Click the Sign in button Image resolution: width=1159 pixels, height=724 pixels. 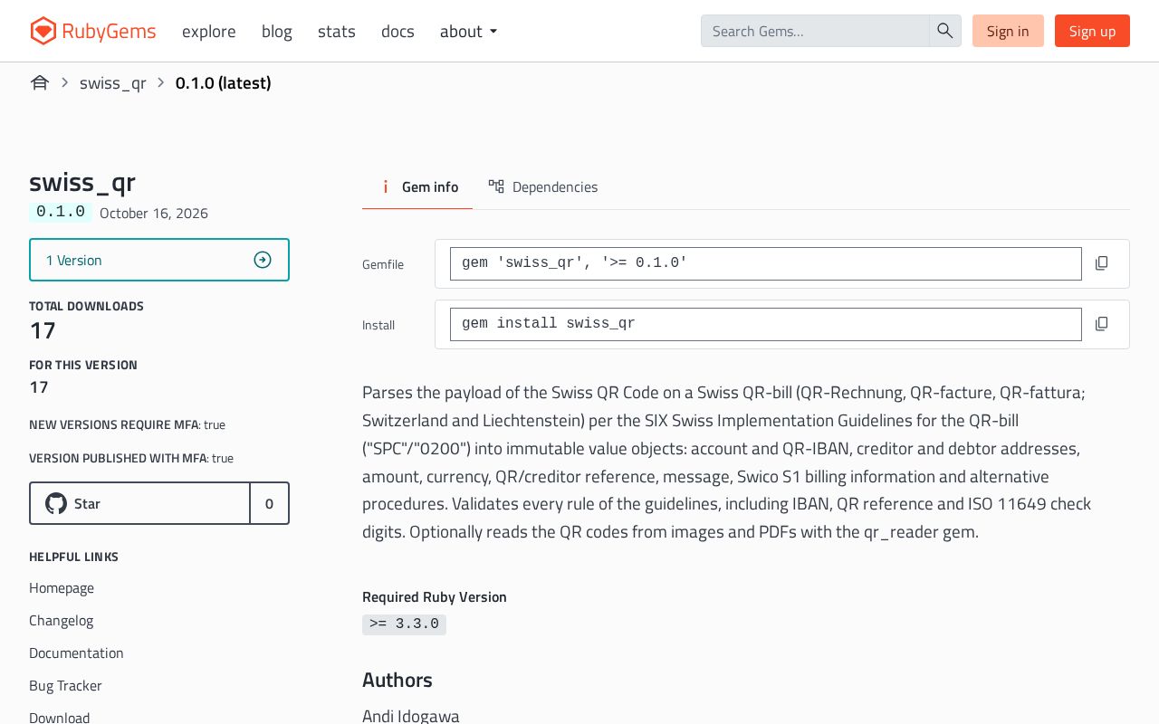[1008, 31]
